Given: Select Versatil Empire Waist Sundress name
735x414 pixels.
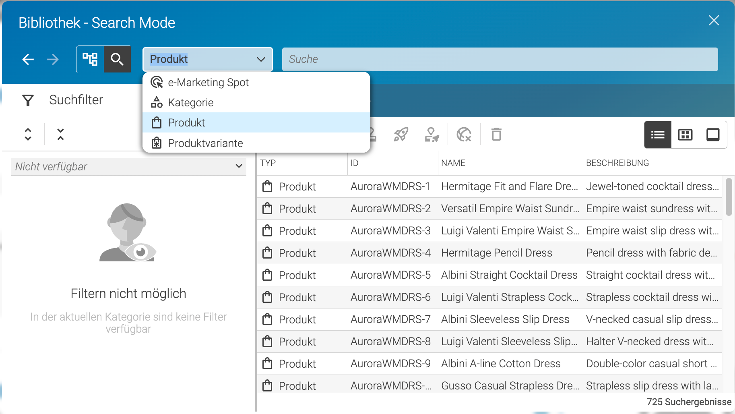Looking at the screenshot, I should pos(510,208).
